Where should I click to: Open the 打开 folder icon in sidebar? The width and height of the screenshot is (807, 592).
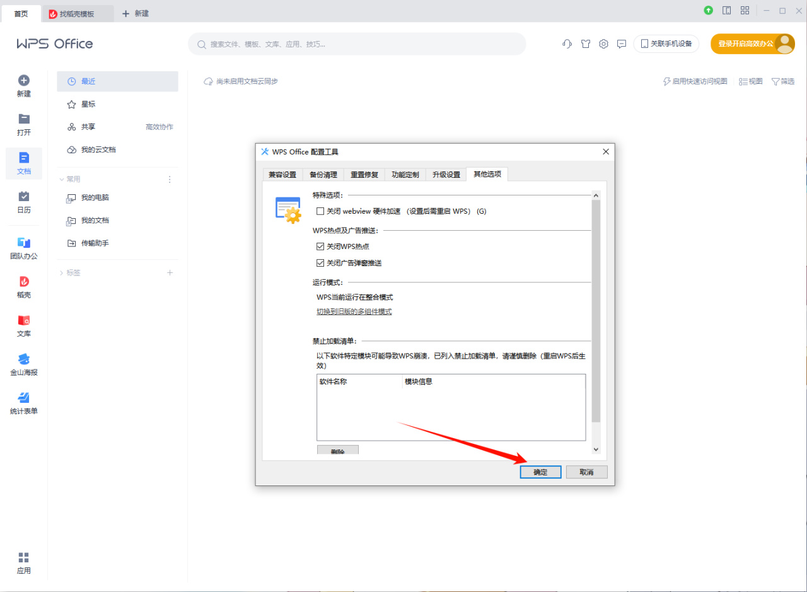(24, 119)
